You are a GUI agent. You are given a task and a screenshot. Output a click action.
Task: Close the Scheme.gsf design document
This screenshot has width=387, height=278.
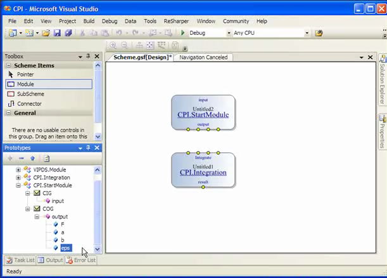click(371, 57)
